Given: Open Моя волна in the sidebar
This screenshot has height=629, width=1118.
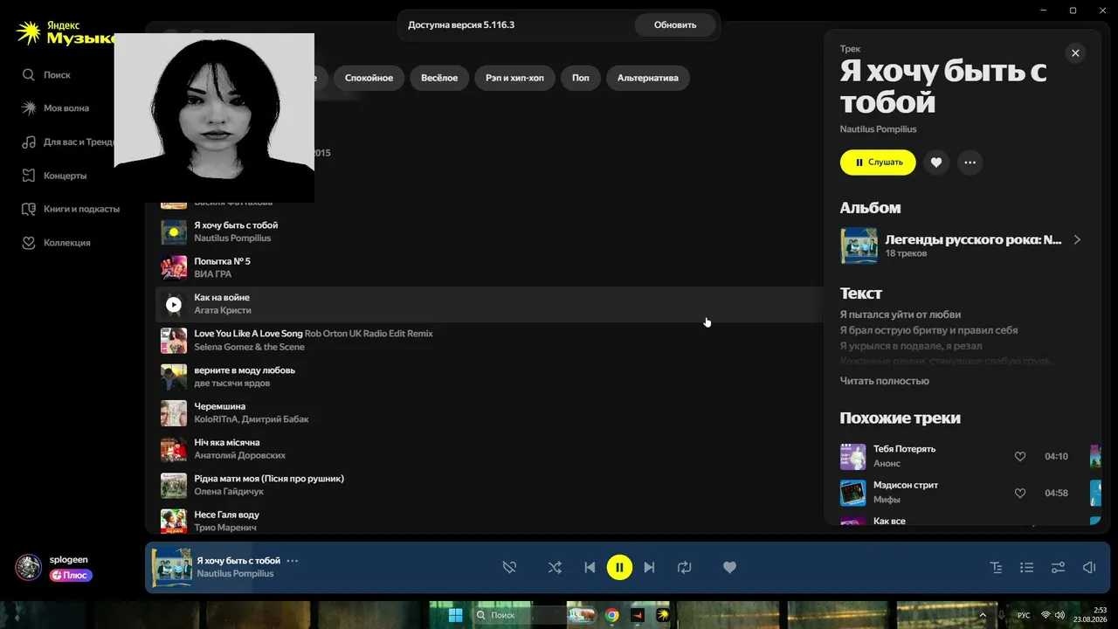Looking at the screenshot, I should coord(57,108).
